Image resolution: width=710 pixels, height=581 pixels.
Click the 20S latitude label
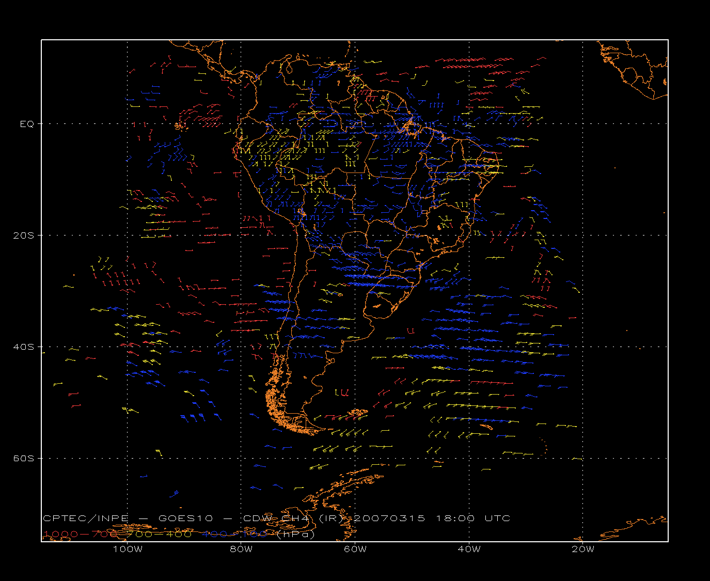(x=23, y=235)
